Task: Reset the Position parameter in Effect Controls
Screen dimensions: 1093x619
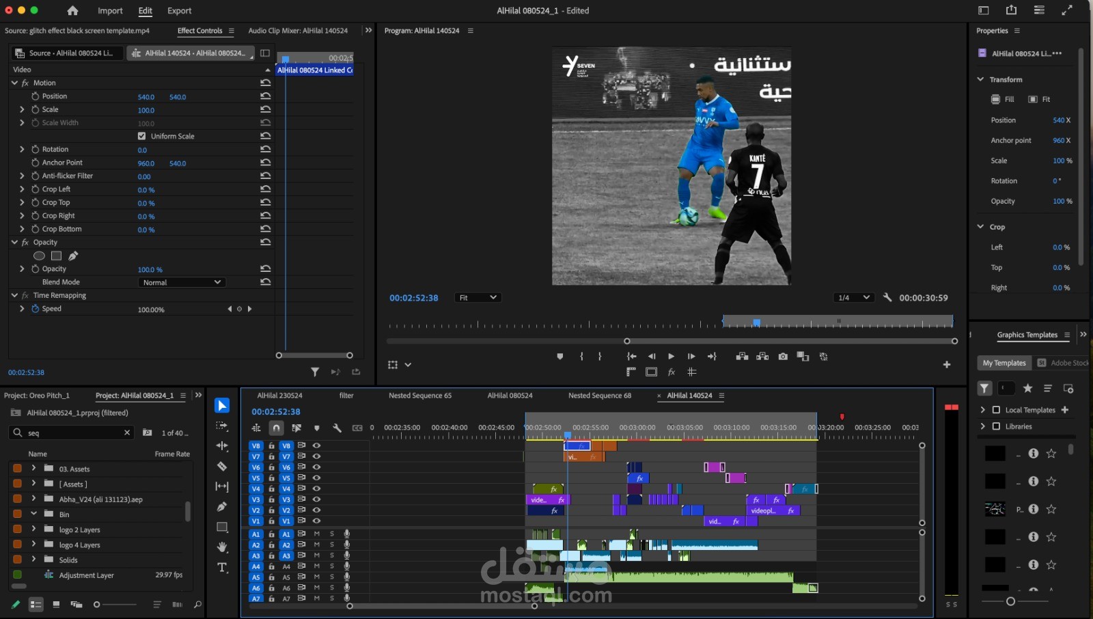Action: 266,96
